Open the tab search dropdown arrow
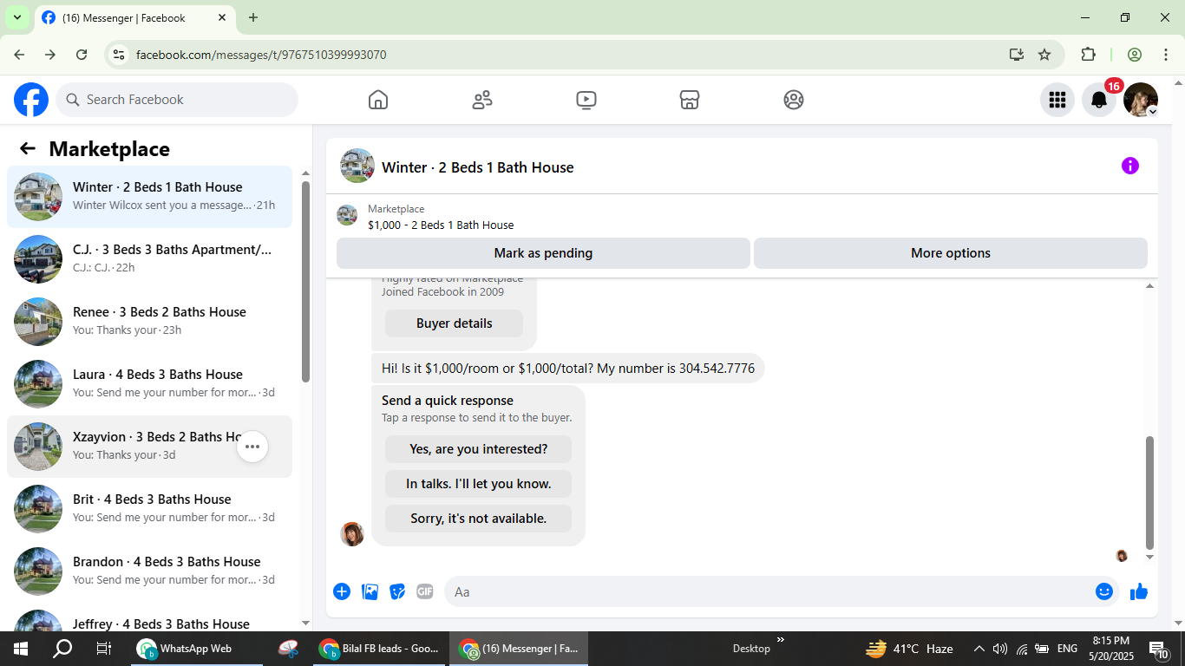Viewport: 1185px width, 666px height. (x=16, y=17)
